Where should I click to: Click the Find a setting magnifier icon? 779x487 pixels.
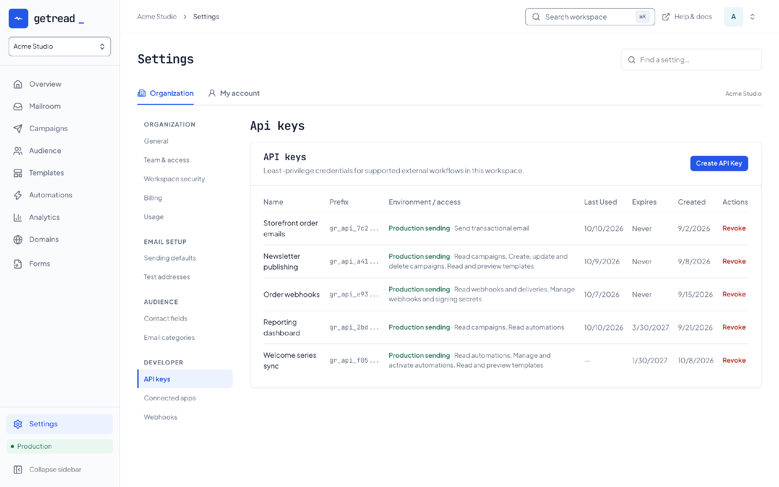tap(632, 60)
